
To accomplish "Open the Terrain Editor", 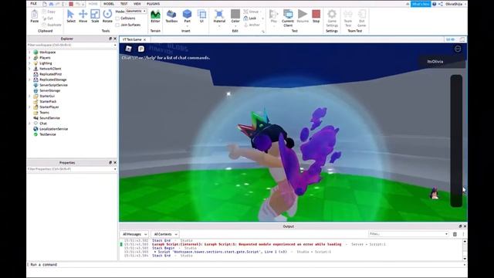I will [x=155, y=16].
